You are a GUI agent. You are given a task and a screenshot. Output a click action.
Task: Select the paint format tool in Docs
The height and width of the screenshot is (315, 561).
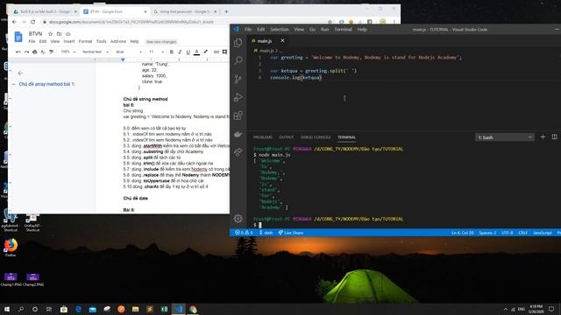point(51,52)
